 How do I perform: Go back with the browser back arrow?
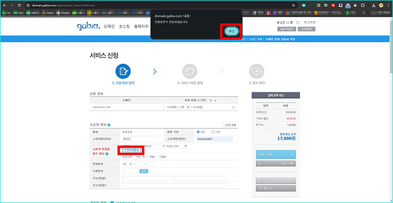point(5,5)
